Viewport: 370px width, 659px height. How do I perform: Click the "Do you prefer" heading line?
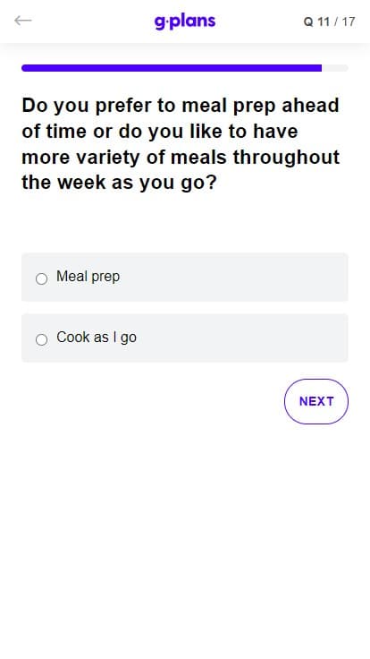[181, 105]
